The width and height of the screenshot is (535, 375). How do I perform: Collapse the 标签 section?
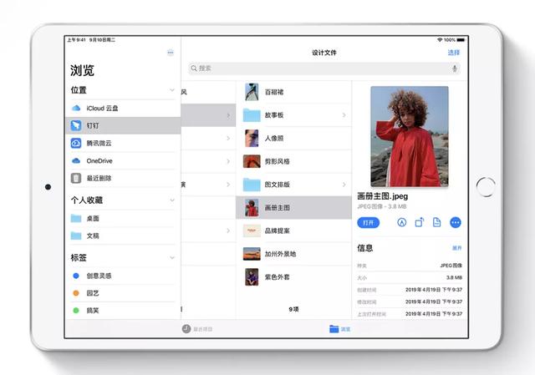click(172, 258)
